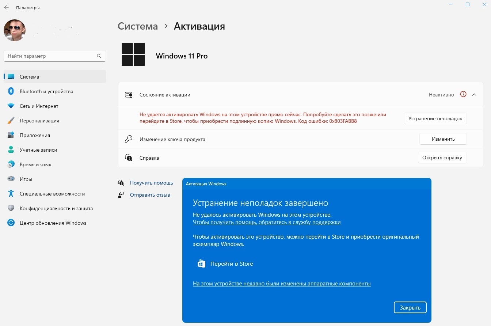Click the red warning info icon near Неактивно

pyautogui.click(x=463, y=94)
